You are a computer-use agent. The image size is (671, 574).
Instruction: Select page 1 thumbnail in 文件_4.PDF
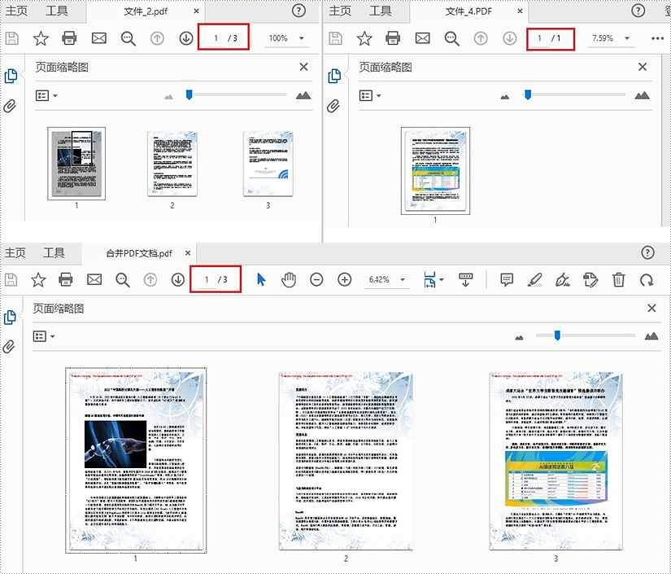[436, 171]
